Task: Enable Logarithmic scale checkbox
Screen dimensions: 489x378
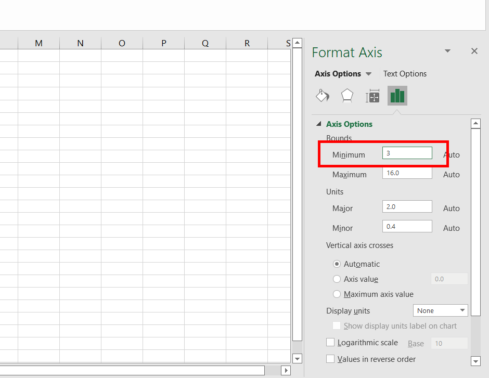Action: pyautogui.click(x=330, y=343)
